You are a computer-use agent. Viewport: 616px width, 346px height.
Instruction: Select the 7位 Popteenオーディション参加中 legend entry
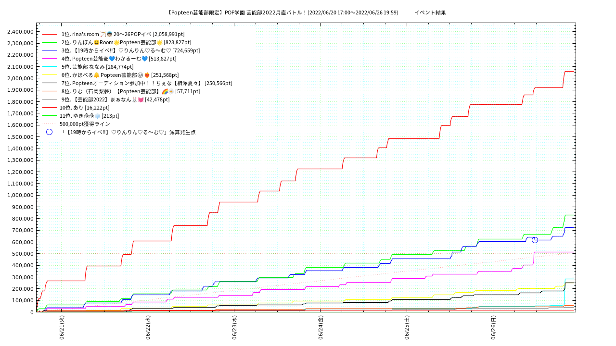(146, 84)
